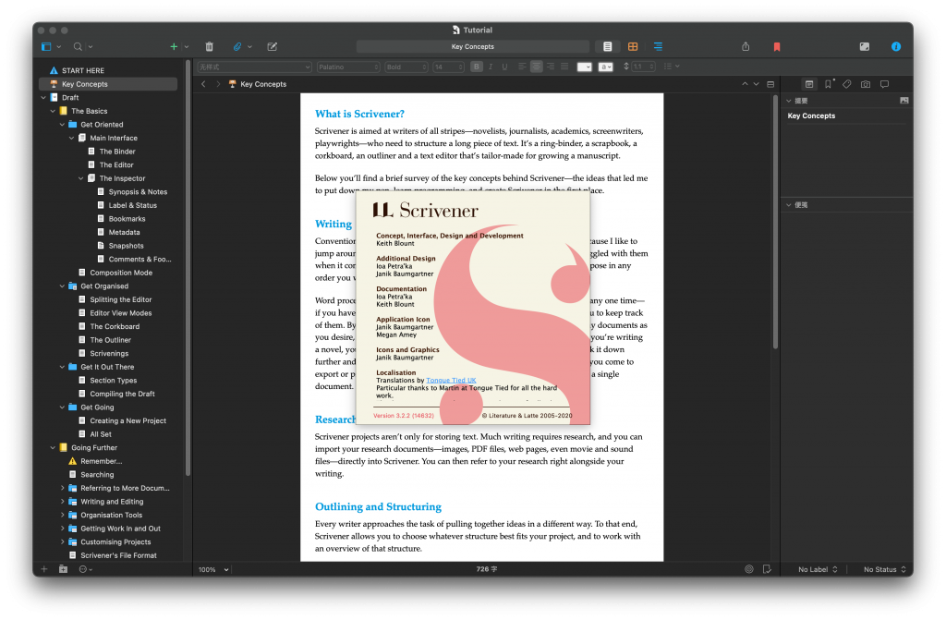Screen dimensions: 946x620
Task: Select Compiling the Draft document
Action: click(123, 395)
